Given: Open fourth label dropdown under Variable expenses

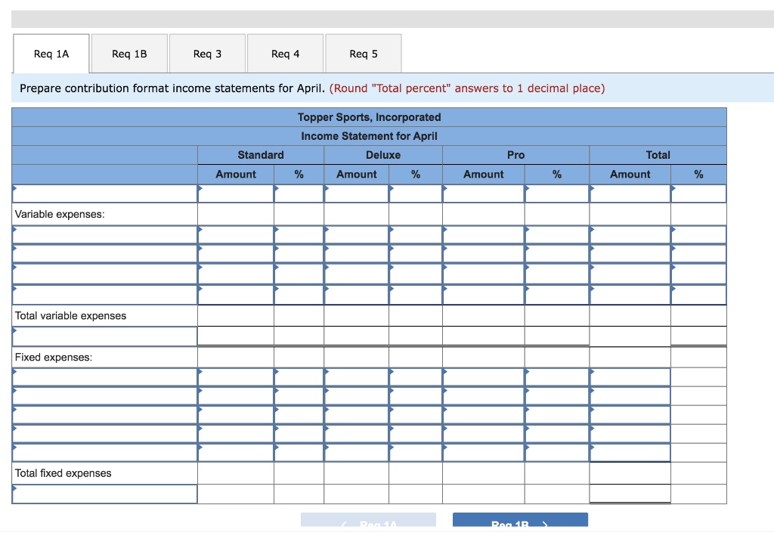Looking at the screenshot, I should 104,295.
